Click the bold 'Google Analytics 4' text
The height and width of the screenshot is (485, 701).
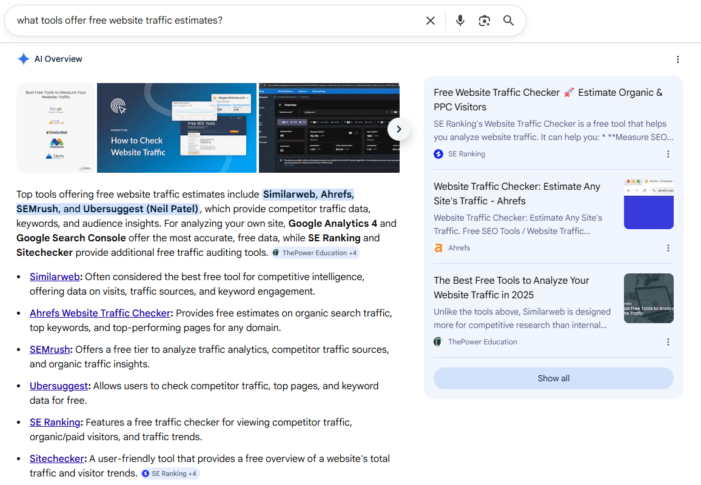[x=333, y=224]
